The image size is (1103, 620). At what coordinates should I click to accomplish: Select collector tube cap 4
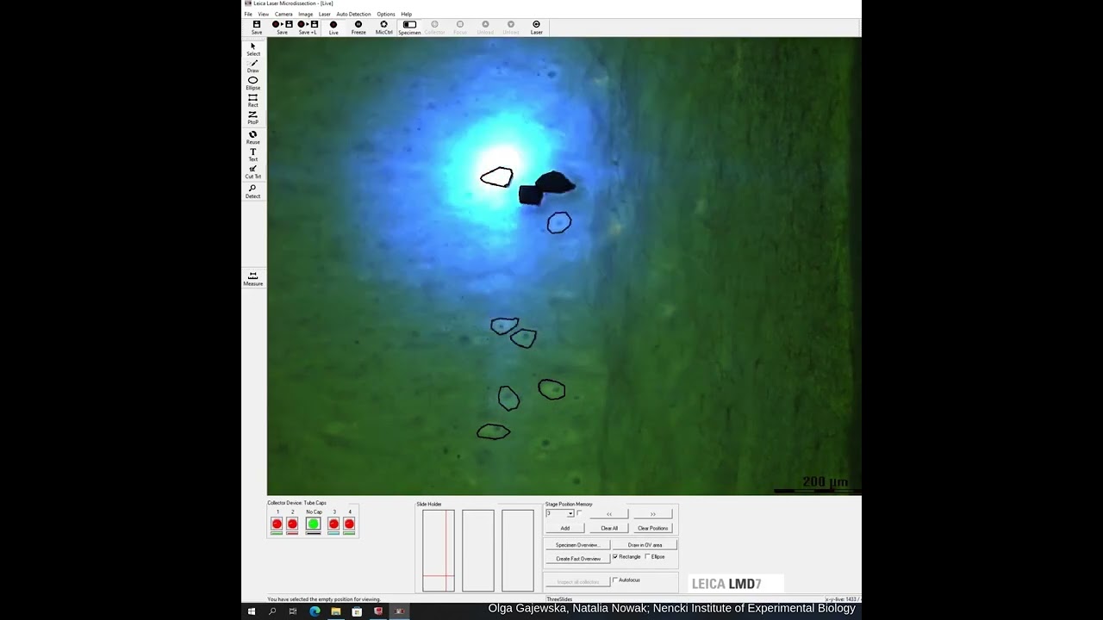[x=349, y=524]
